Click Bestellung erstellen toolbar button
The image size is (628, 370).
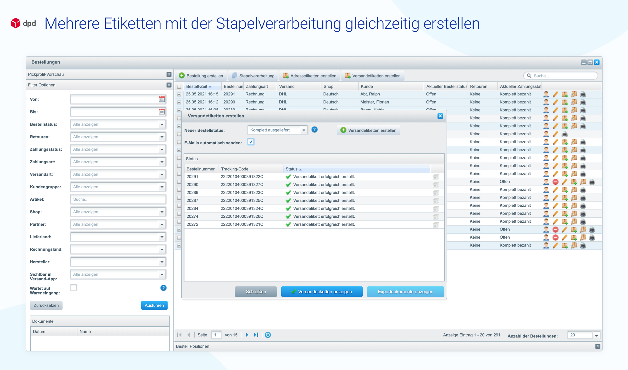[x=201, y=76]
